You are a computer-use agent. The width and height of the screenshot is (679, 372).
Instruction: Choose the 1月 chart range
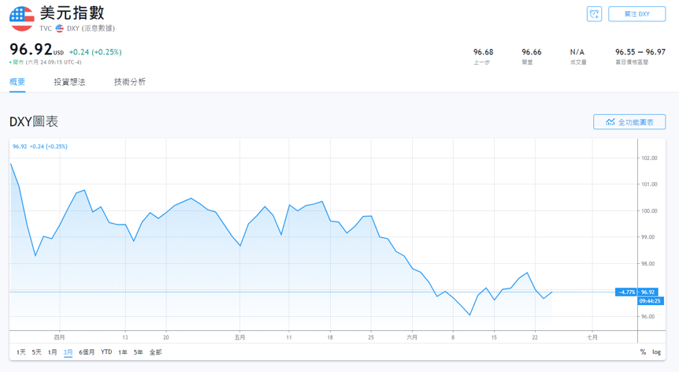(x=53, y=352)
